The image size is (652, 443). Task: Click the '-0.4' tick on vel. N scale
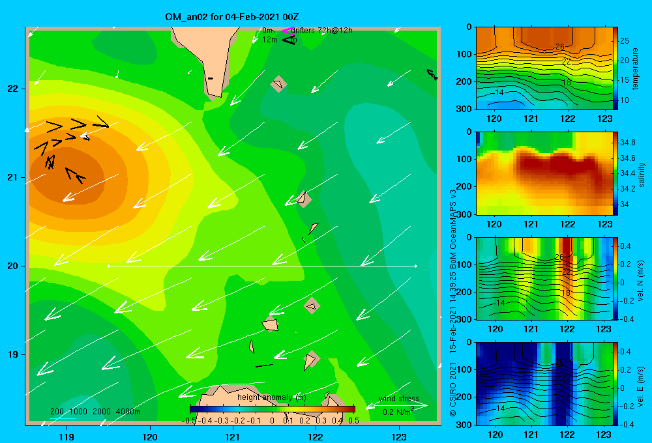(x=627, y=319)
